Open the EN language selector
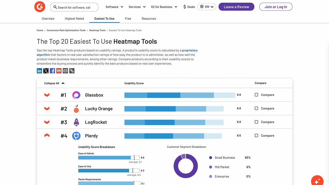329x185 pixels. [x=207, y=7]
